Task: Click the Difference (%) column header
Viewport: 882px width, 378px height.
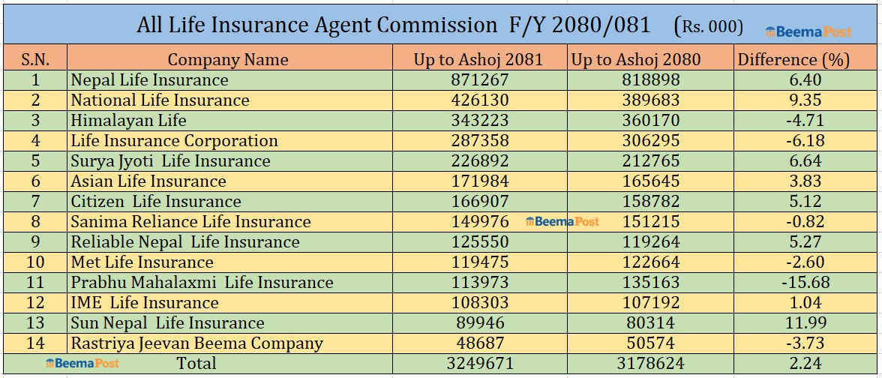Action: 793,60
